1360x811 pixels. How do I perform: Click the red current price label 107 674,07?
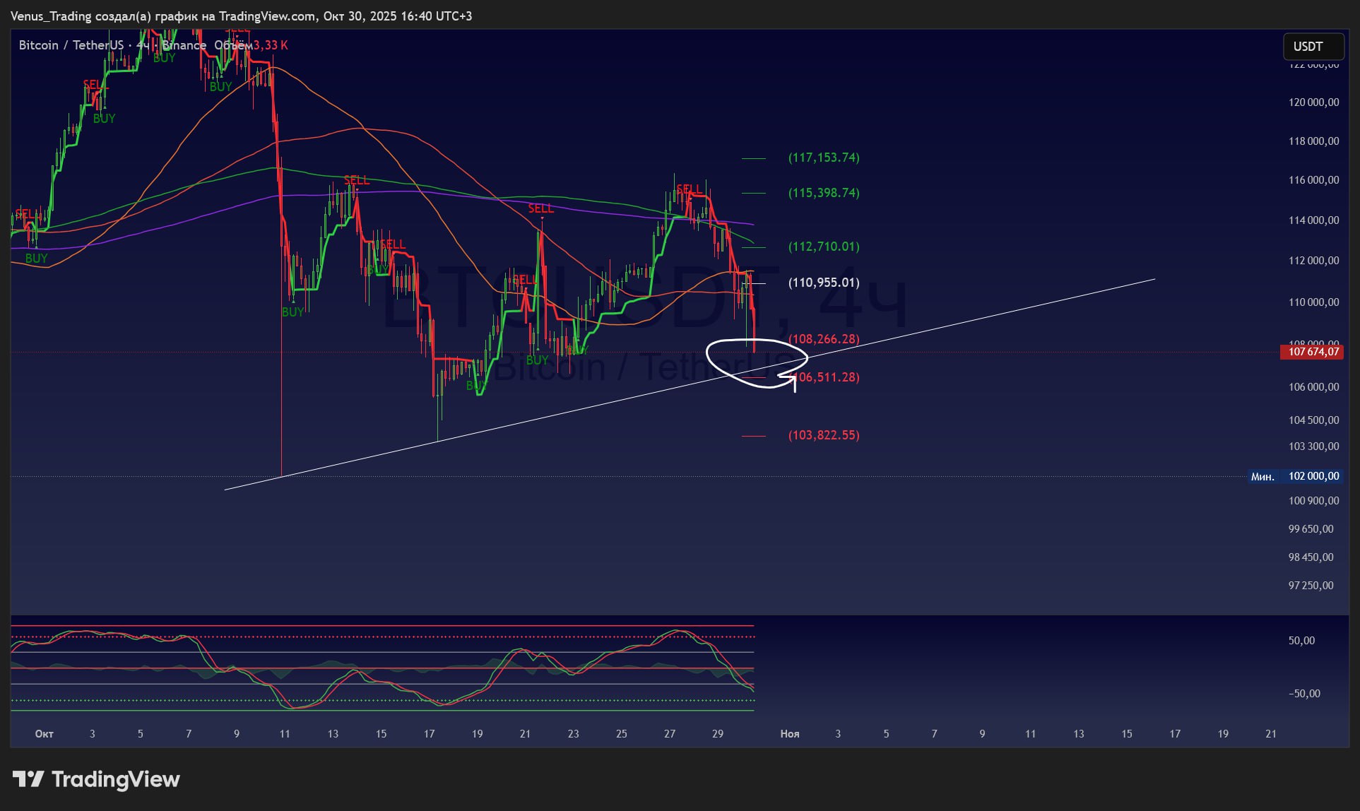(x=1313, y=352)
